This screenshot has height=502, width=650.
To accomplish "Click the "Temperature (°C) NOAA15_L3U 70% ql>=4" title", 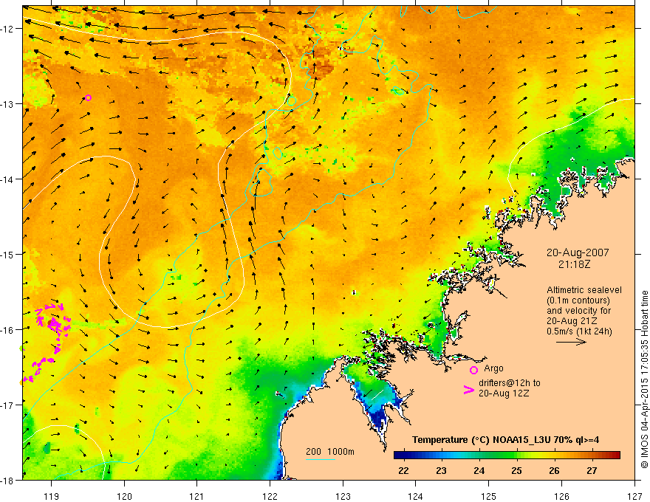I will click(x=505, y=440).
